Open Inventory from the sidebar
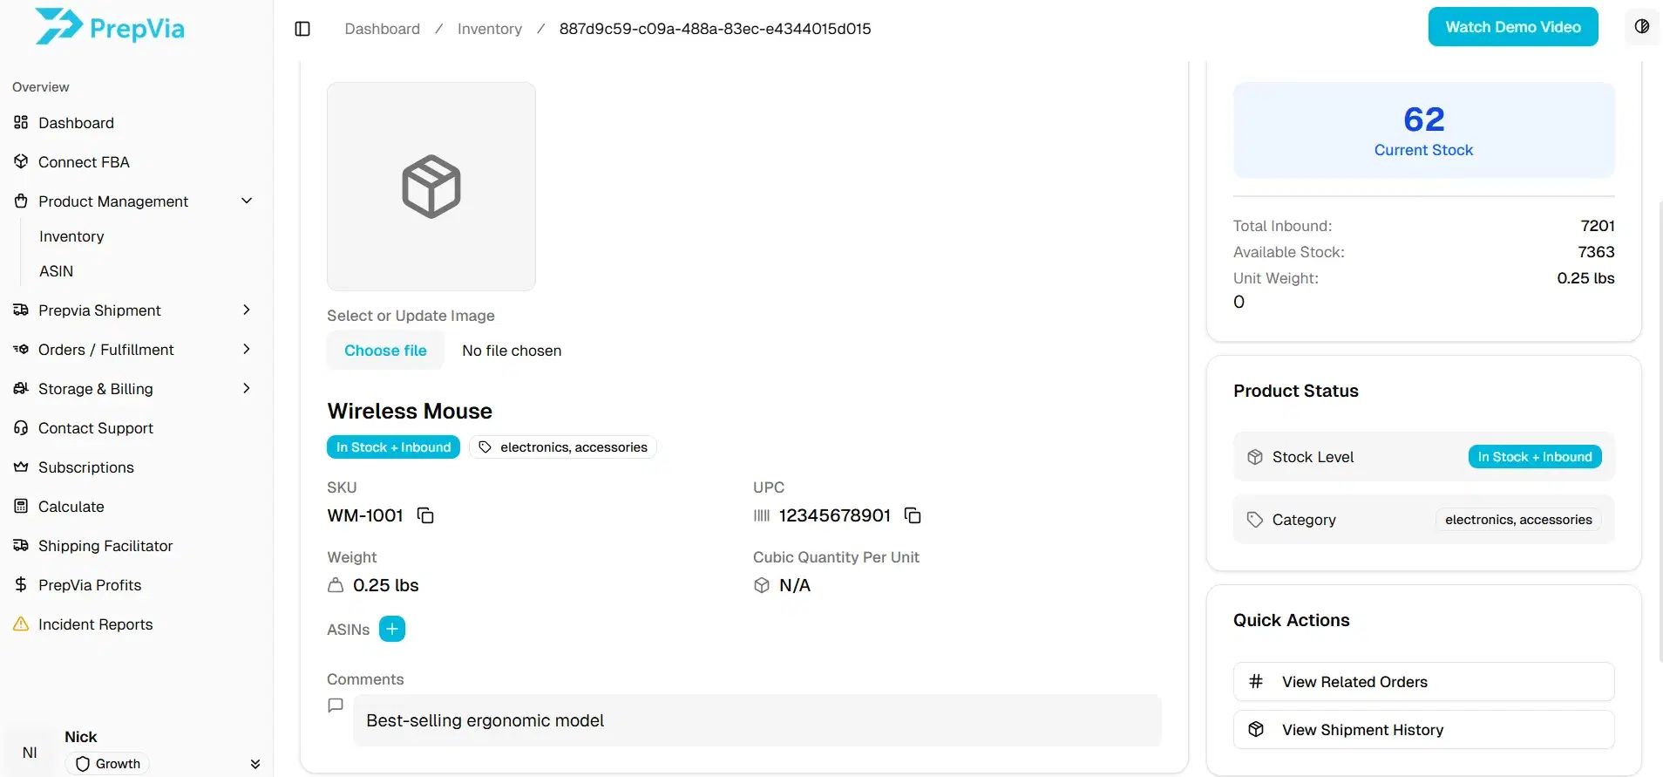The image size is (1663, 777). click(71, 235)
